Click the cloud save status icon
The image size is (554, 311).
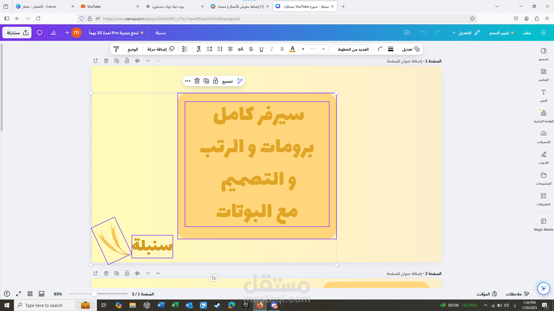click(x=407, y=33)
